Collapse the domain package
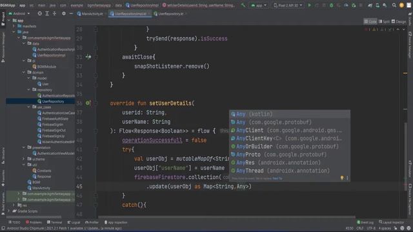This screenshot has width=413, height=232. 24,72
